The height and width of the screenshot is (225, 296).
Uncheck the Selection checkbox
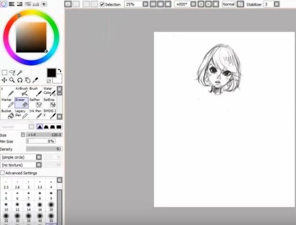102,4
